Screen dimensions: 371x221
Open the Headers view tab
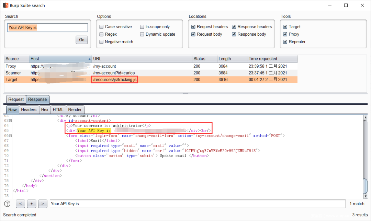coord(29,110)
